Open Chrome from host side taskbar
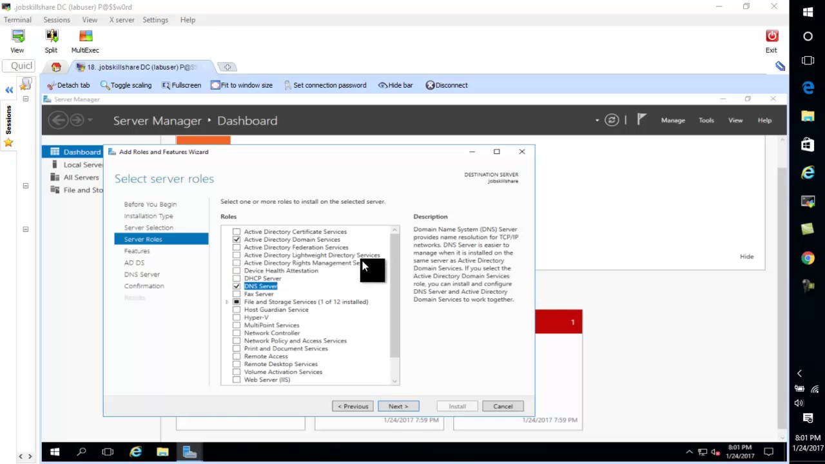Screen dimensions: 825x464 tap(808, 258)
